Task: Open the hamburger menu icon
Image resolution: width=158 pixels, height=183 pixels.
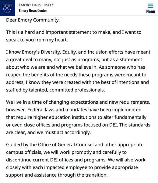Action: (151, 6)
